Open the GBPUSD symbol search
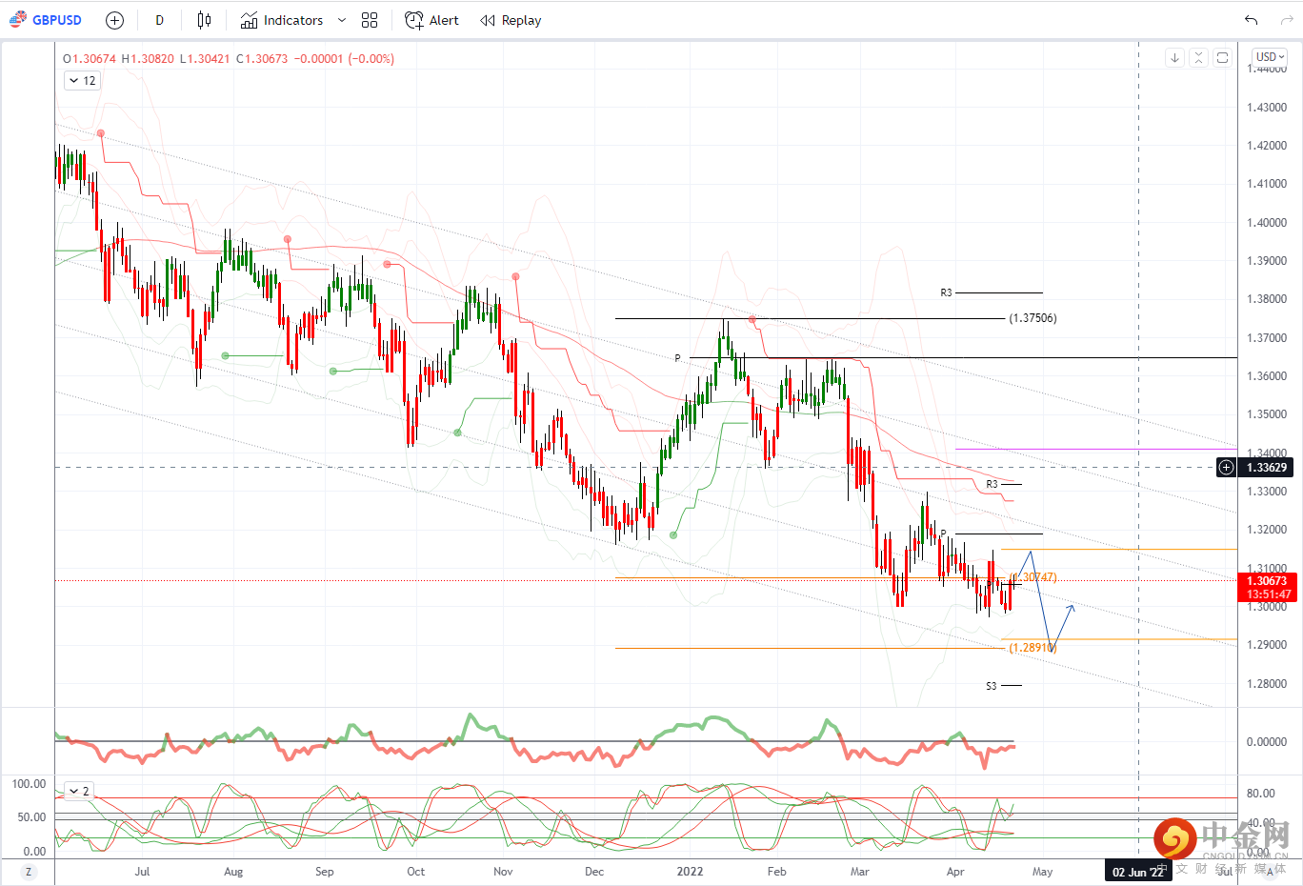Screen dimensions: 1303x886 click(x=46, y=20)
